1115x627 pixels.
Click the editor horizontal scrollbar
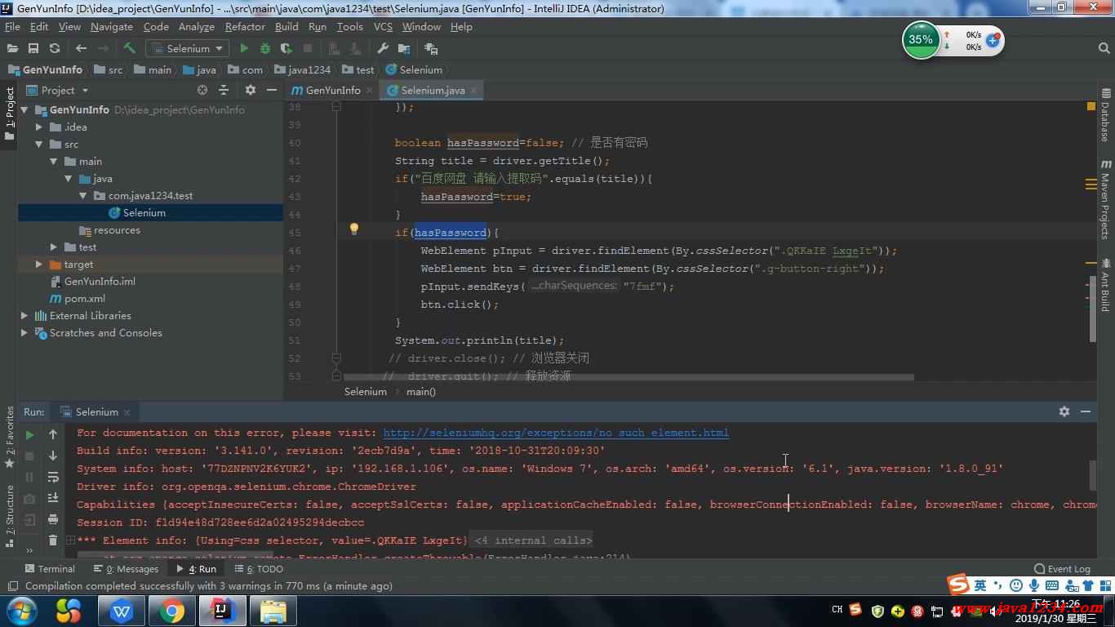[629, 378]
